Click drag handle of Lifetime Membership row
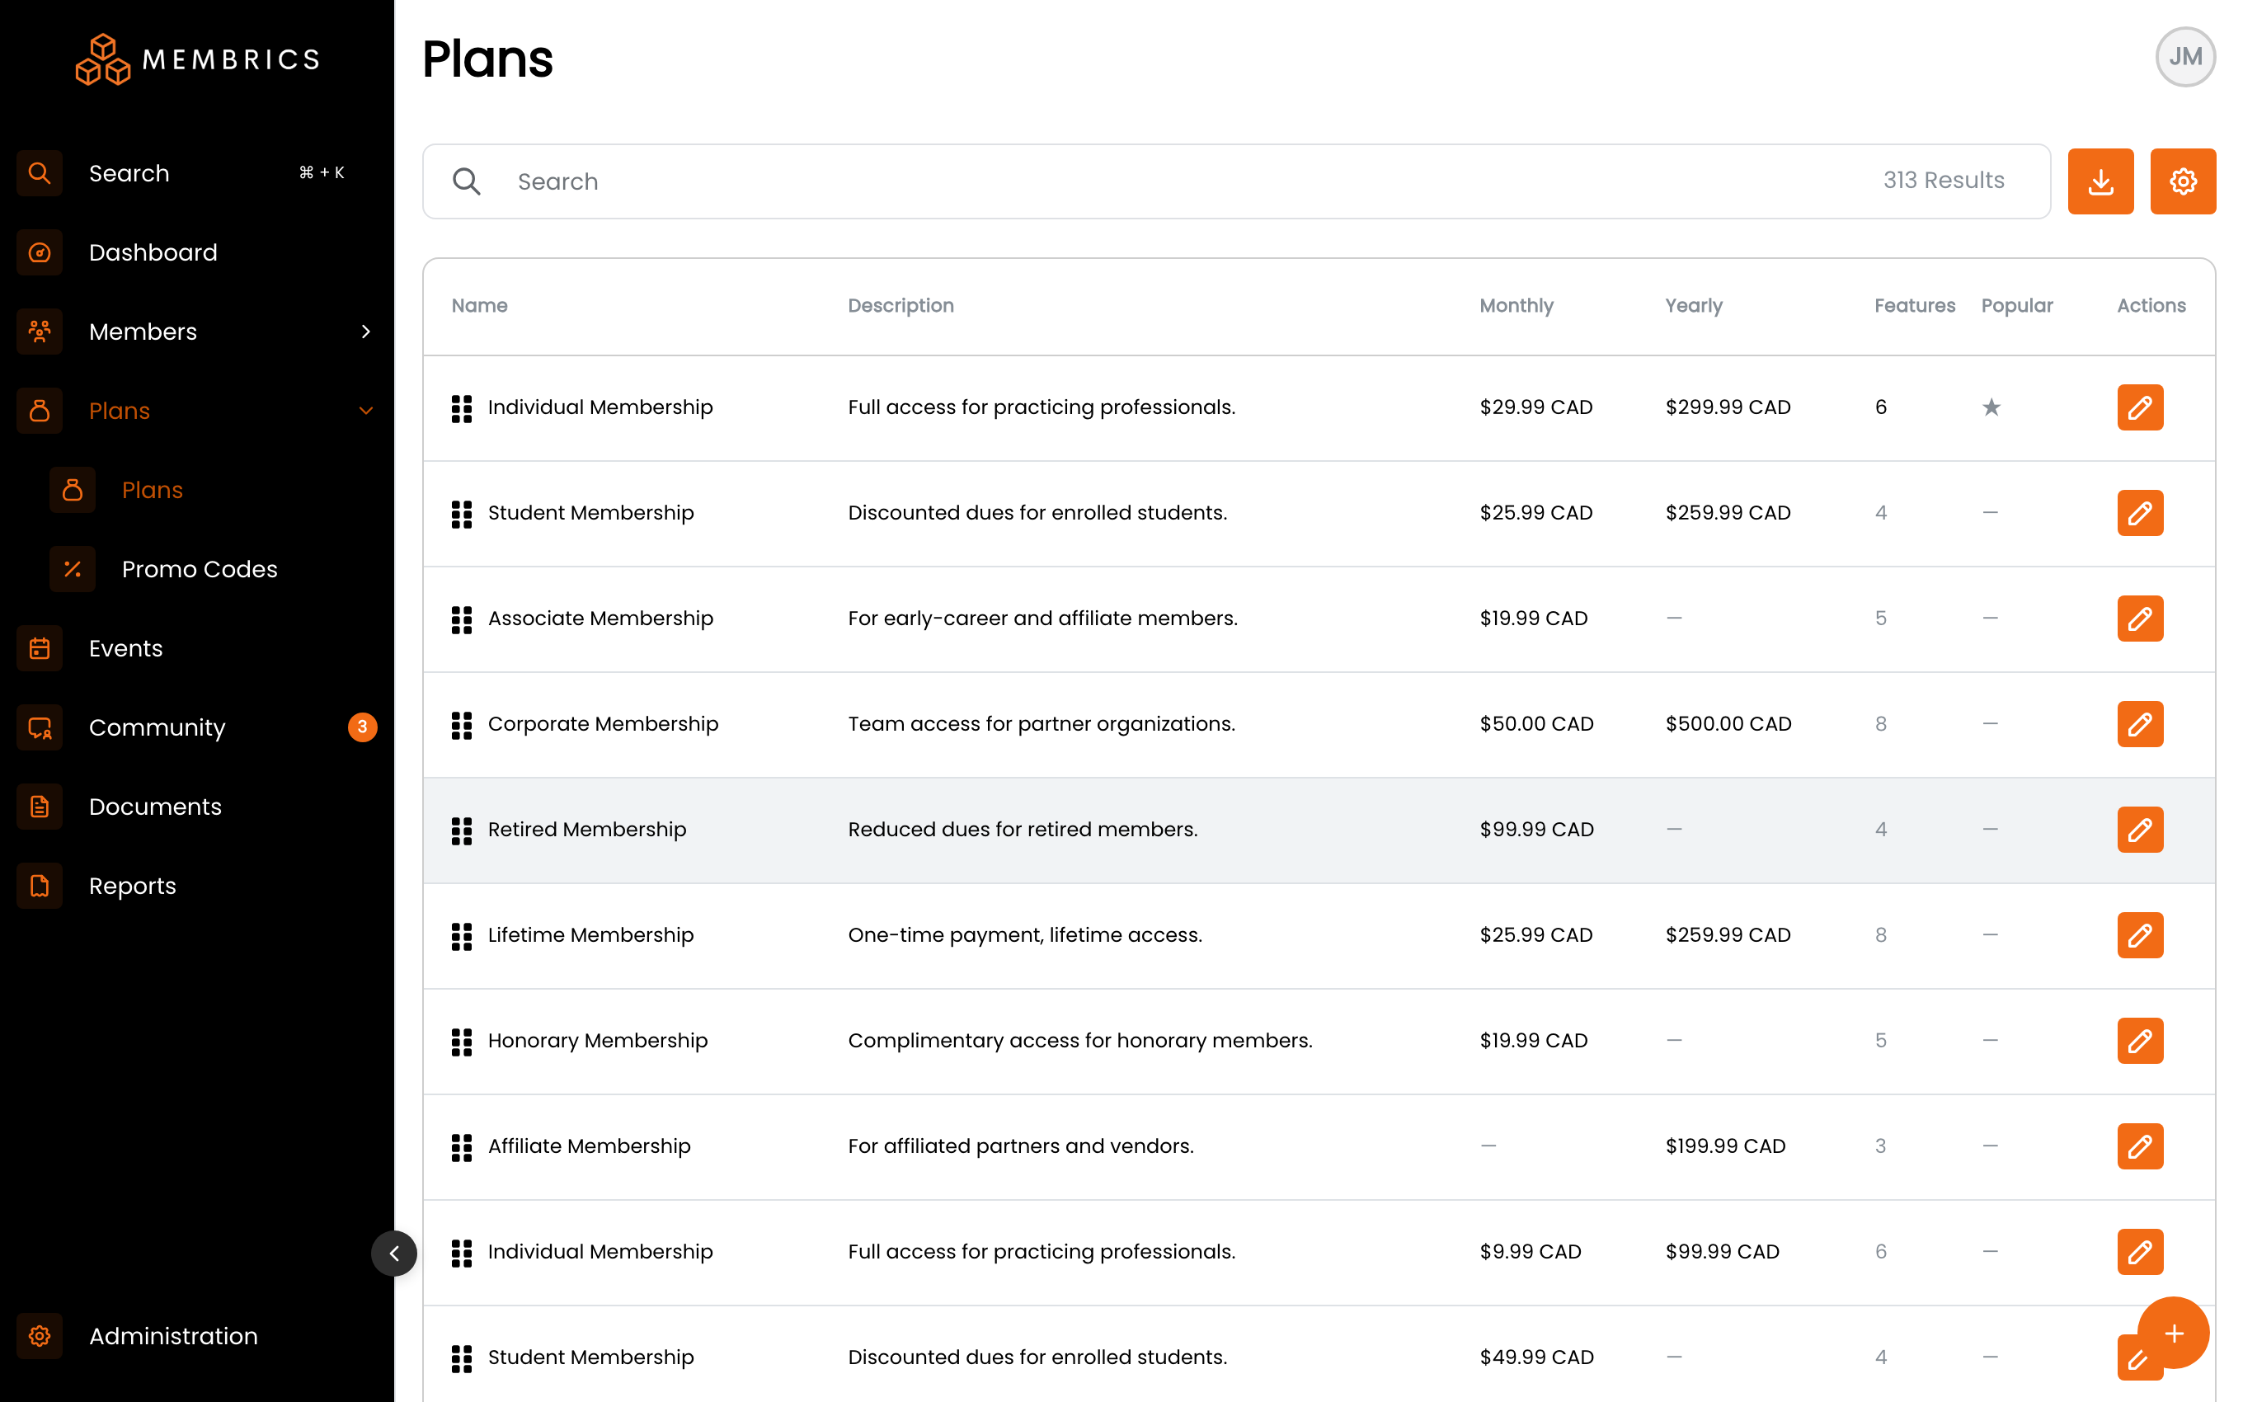The height and width of the screenshot is (1402, 2243). click(462, 937)
